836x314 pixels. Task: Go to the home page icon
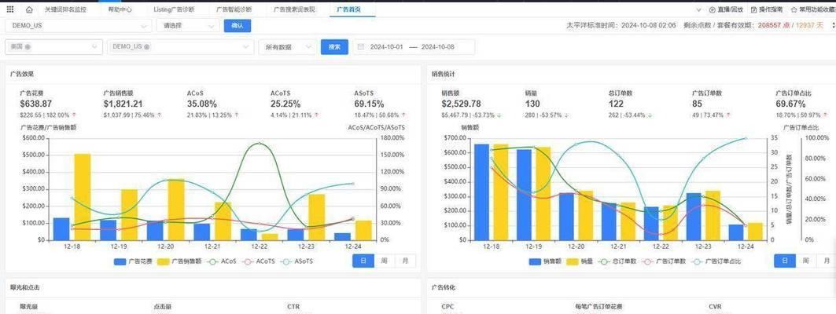[29, 9]
